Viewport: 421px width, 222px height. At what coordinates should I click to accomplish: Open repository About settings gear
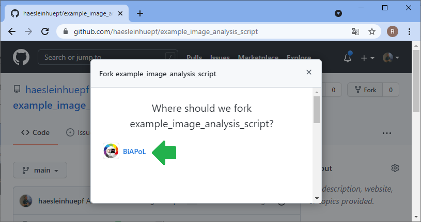395,168
